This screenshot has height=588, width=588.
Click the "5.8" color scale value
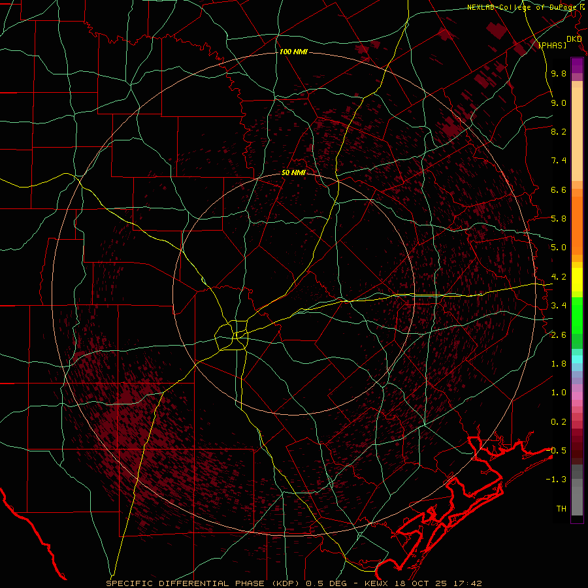559,219
